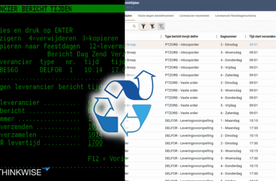
Task: Sort by the Dagnummer column header
Action: click(228, 37)
